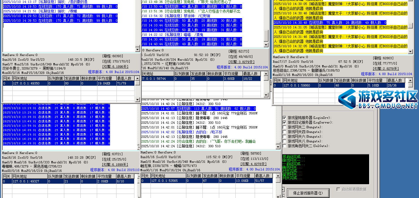Enable 游戏网关二 (Rungate) checkbox
Image resolution: width=419 pixels, height=198 pixels.
click(x=284, y=127)
